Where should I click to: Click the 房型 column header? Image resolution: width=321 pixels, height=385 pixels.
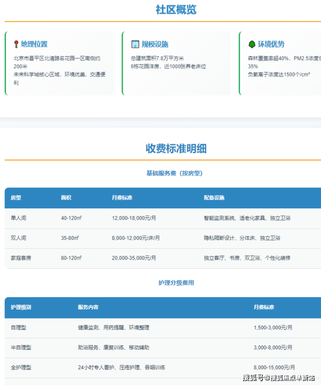pos(16,198)
